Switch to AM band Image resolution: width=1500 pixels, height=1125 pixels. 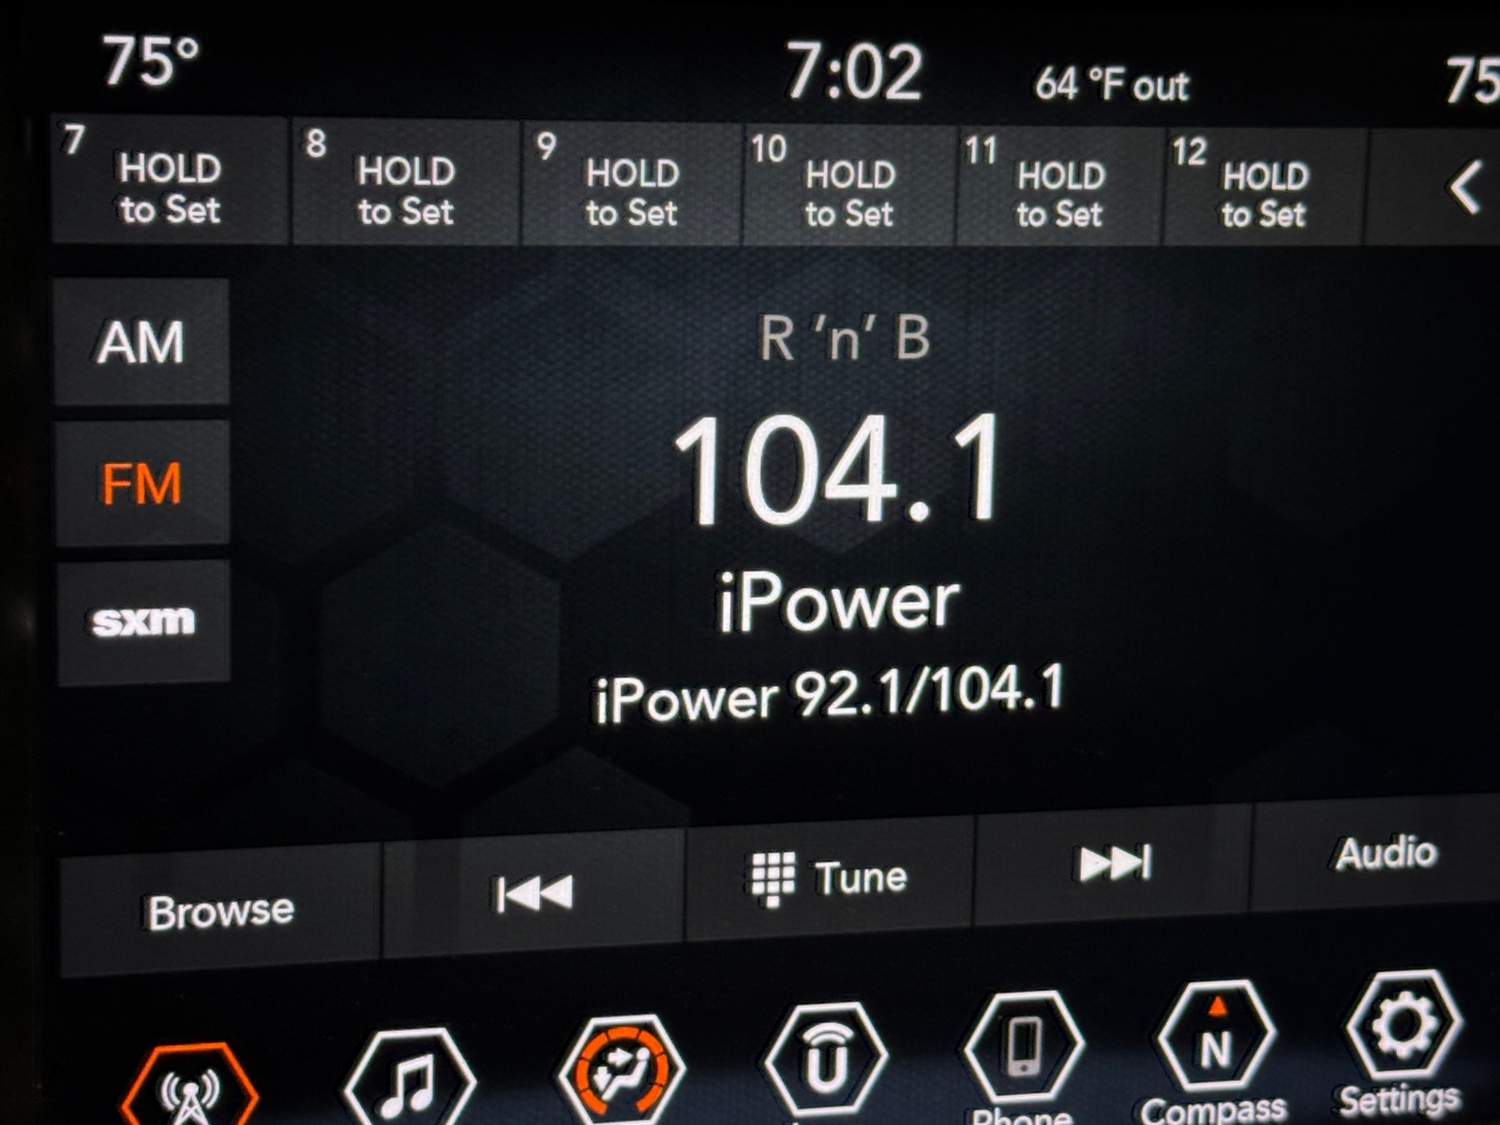point(142,342)
